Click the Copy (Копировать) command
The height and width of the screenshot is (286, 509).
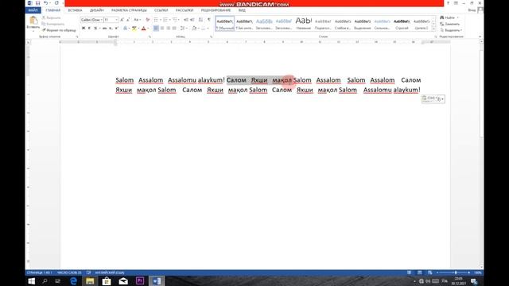point(53,24)
